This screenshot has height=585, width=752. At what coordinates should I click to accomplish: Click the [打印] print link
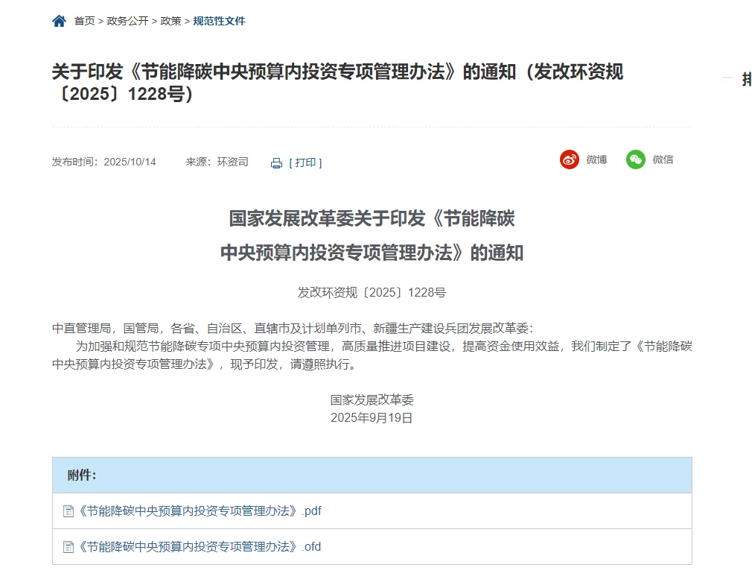pyautogui.click(x=305, y=162)
